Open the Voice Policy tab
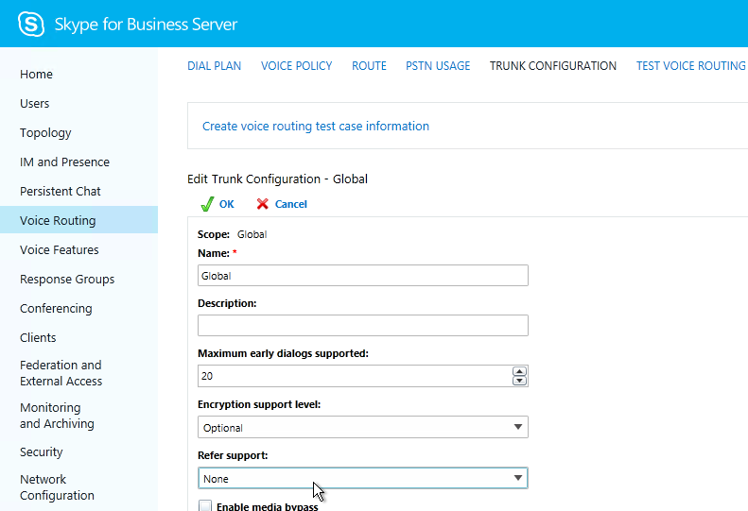748x511 pixels. point(296,66)
